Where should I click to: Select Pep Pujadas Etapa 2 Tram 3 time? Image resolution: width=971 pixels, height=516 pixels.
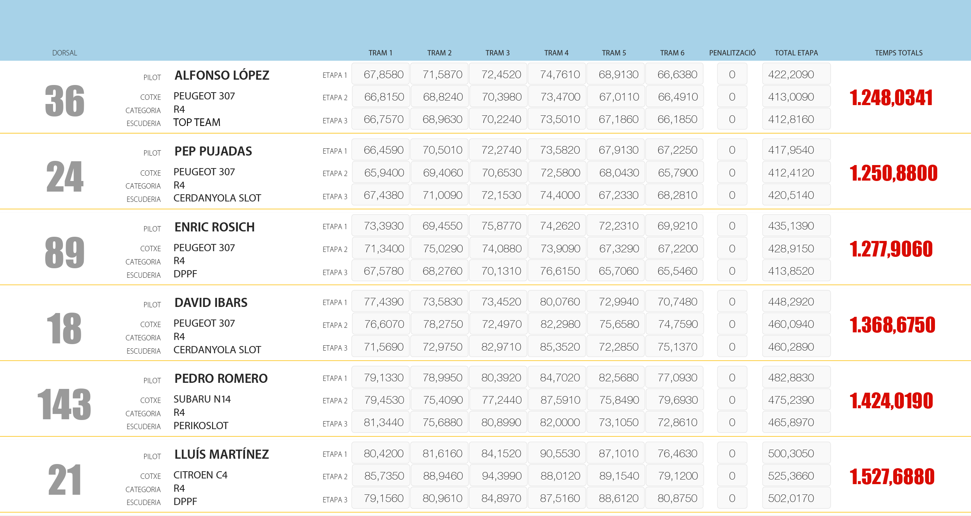coord(498,173)
